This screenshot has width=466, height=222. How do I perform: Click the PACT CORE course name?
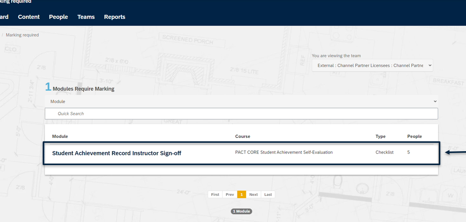[x=284, y=152]
